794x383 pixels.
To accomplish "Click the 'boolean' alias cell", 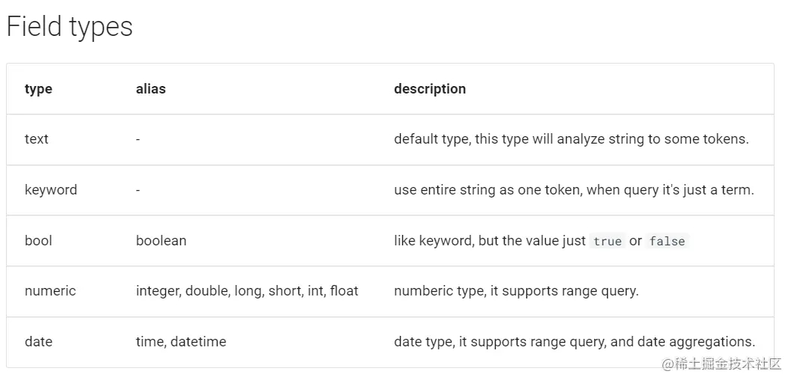I will [161, 240].
